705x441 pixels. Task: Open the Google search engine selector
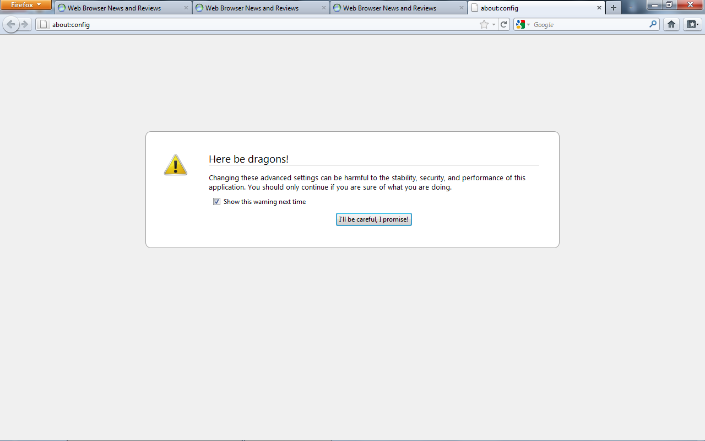522,24
